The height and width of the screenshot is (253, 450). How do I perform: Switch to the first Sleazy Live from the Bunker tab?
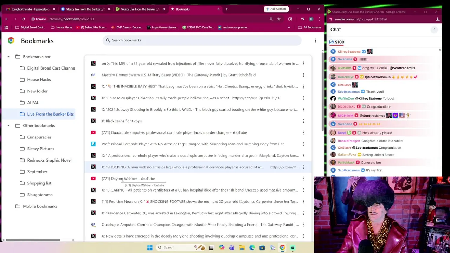tap(85, 9)
